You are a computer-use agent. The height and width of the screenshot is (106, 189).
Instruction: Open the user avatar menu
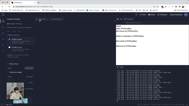pos(186,15)
